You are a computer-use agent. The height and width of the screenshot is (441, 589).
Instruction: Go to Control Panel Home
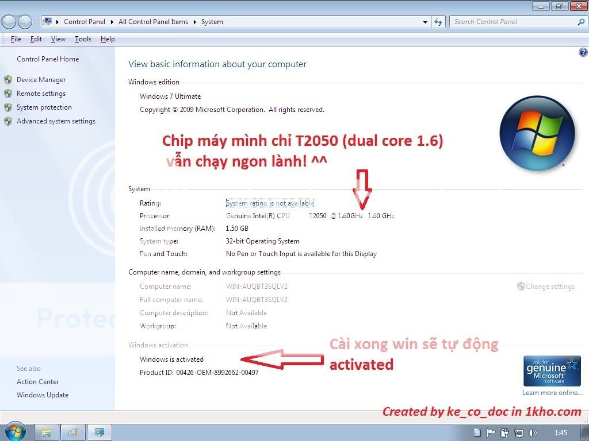pos(48,59)
